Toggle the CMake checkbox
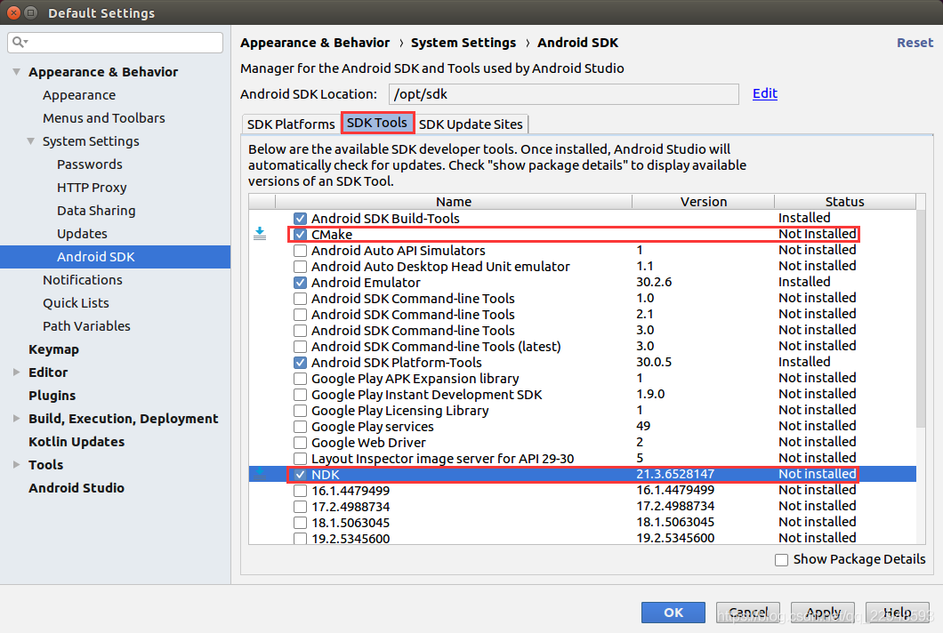 coord(300,235)
